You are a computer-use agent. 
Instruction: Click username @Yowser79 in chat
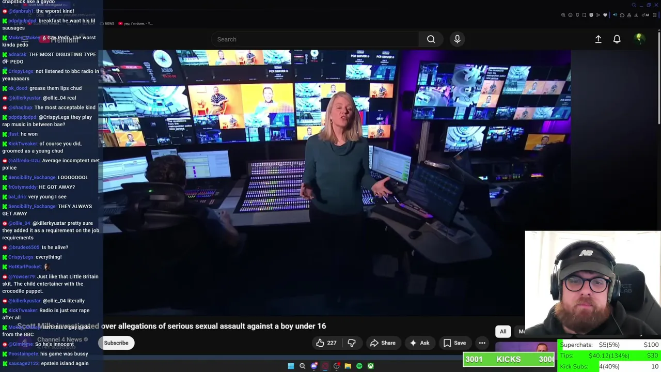pos(21,276)
